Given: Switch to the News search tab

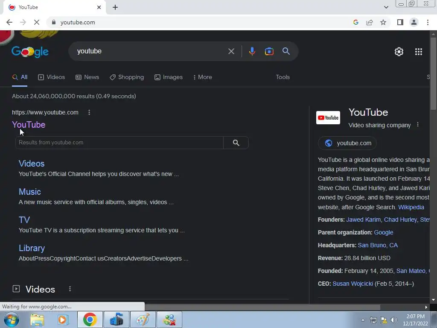Looking at the screenshot, I should coord(87,77).
